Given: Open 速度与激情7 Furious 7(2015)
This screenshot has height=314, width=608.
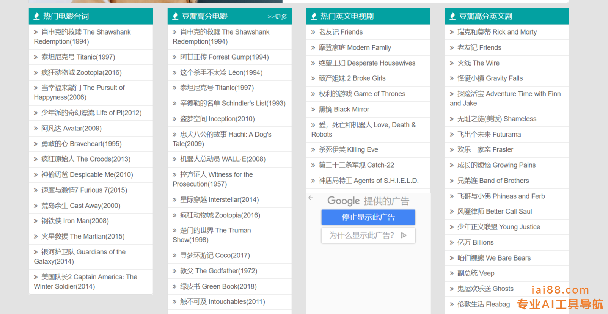Looking at the screenshot, I should click(x=84, y=190).
